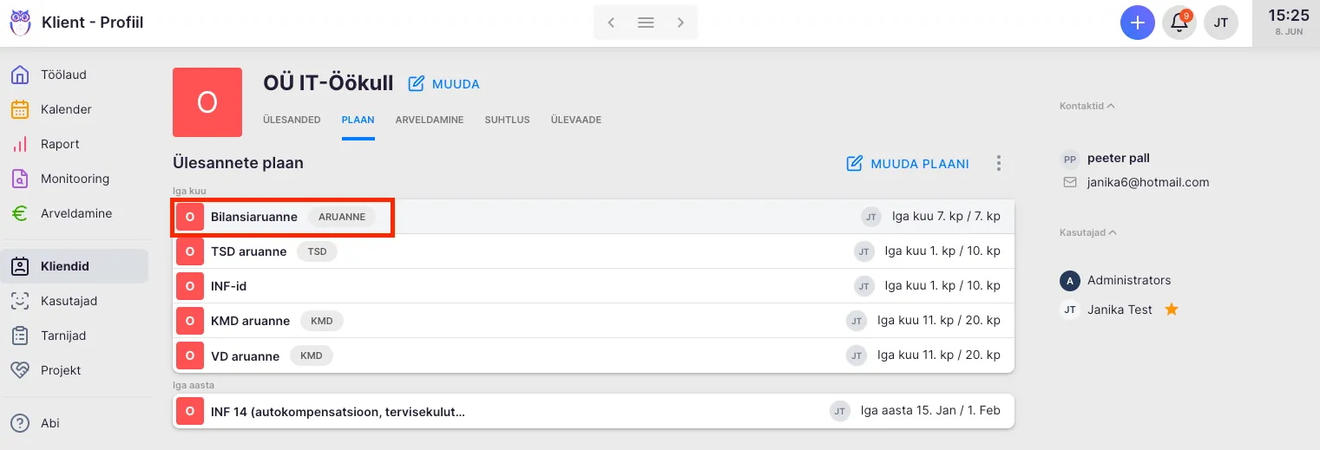Click the Muuda plaani button
1320x450 pixels.
coord(908,163)
